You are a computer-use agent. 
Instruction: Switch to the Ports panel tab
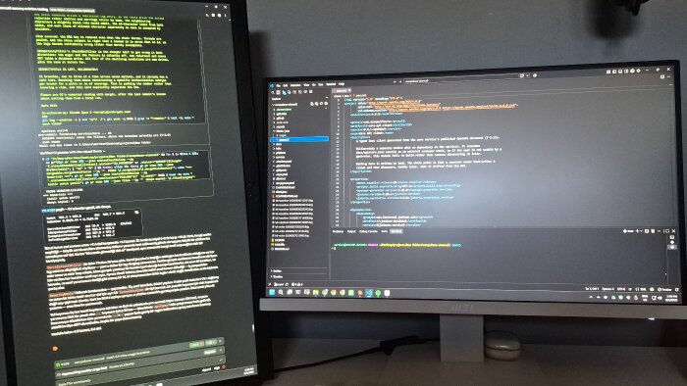click(385, 231)
